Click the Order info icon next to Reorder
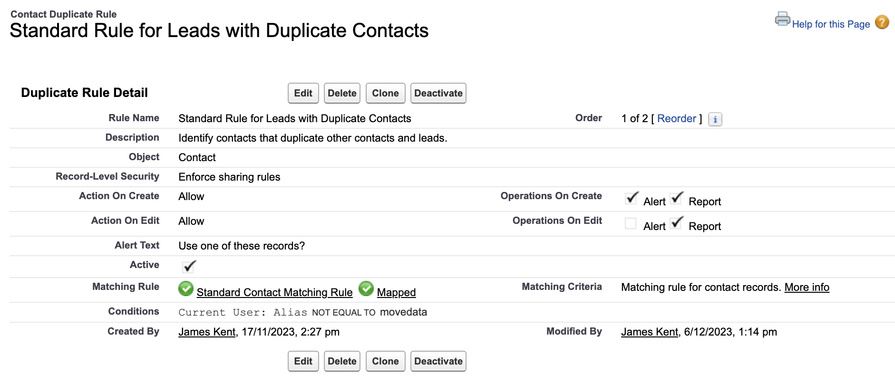895x384 pixels. click(x=715, y=119)
